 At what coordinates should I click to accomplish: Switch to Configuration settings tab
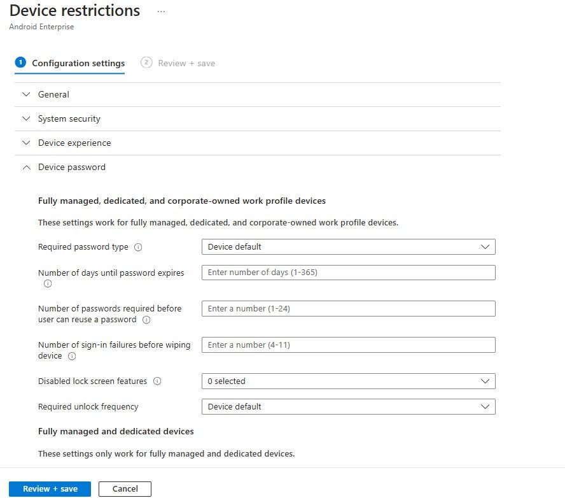(x=78, y=63)
